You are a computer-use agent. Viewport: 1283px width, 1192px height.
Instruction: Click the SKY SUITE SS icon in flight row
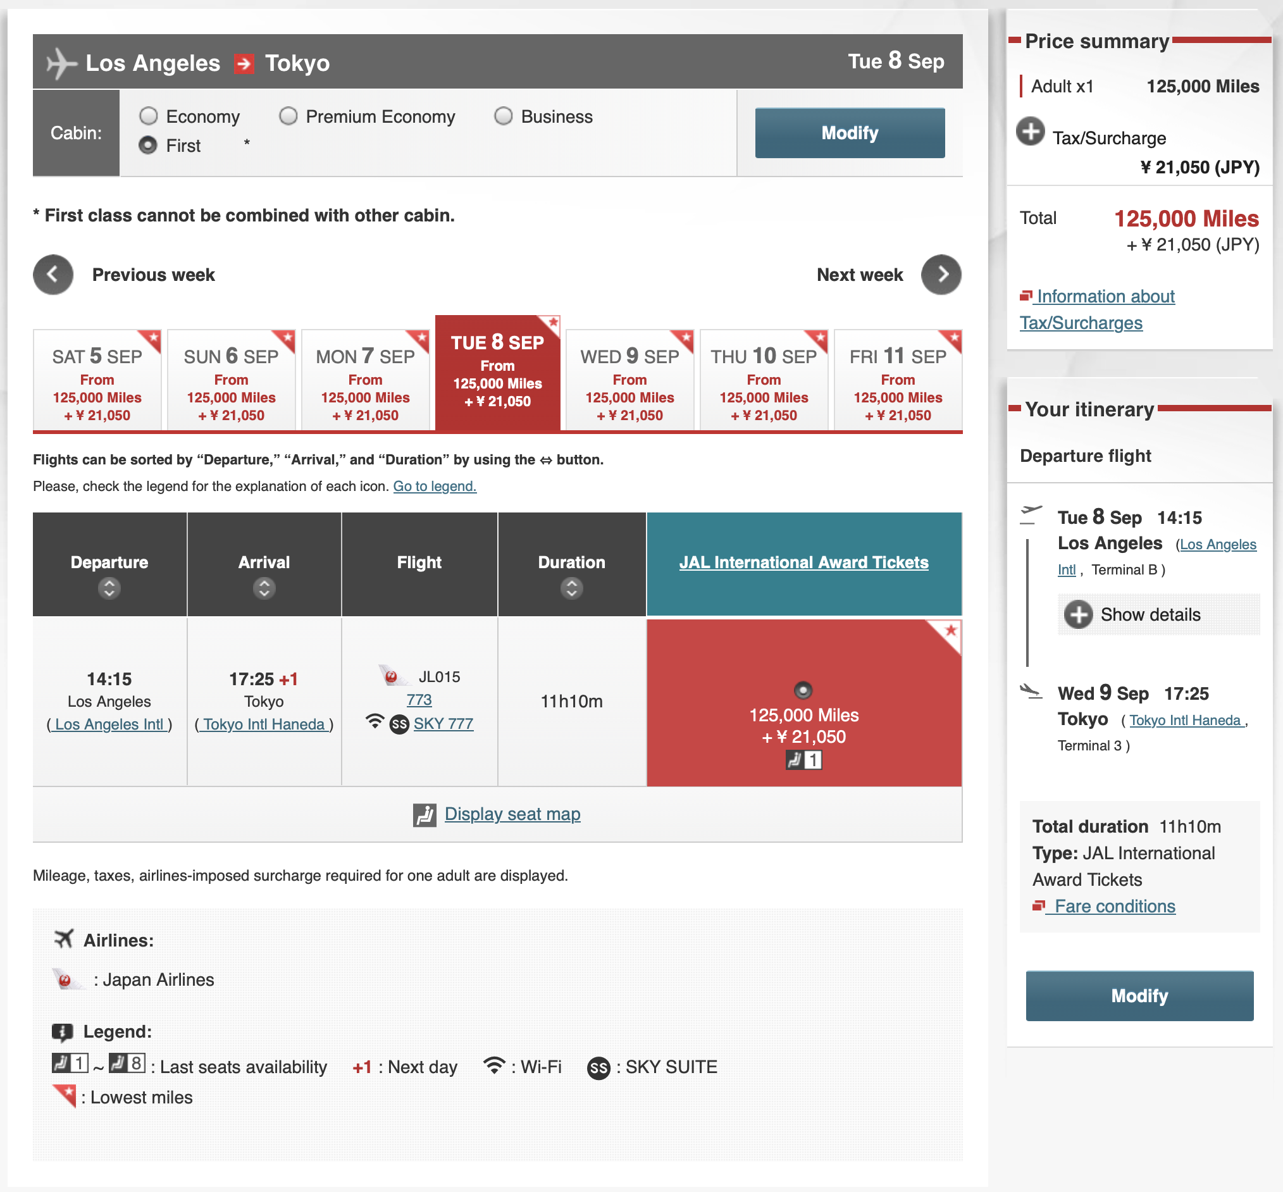[399, 724]
